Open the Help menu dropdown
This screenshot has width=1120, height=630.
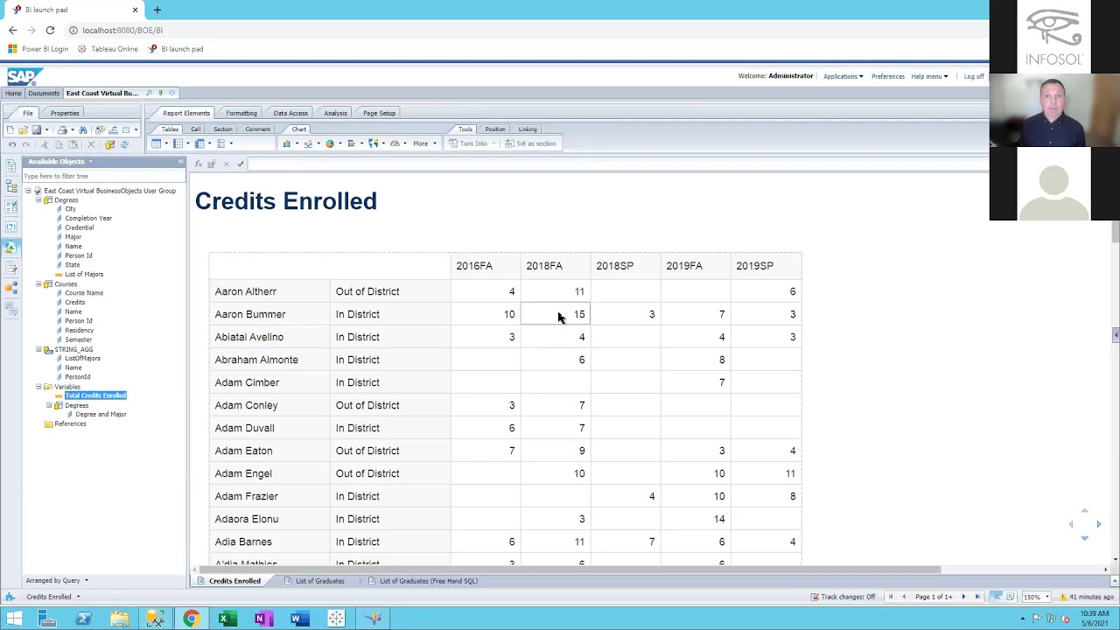pos(929,76)
